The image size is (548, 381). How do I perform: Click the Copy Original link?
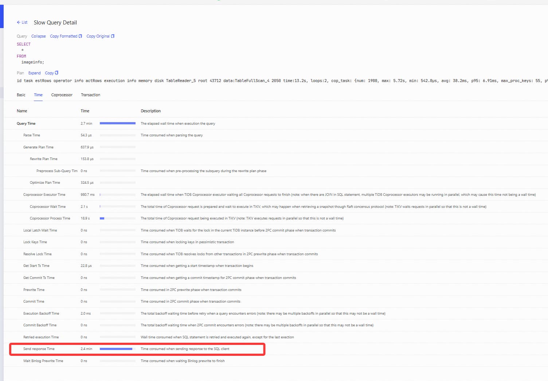98,36
